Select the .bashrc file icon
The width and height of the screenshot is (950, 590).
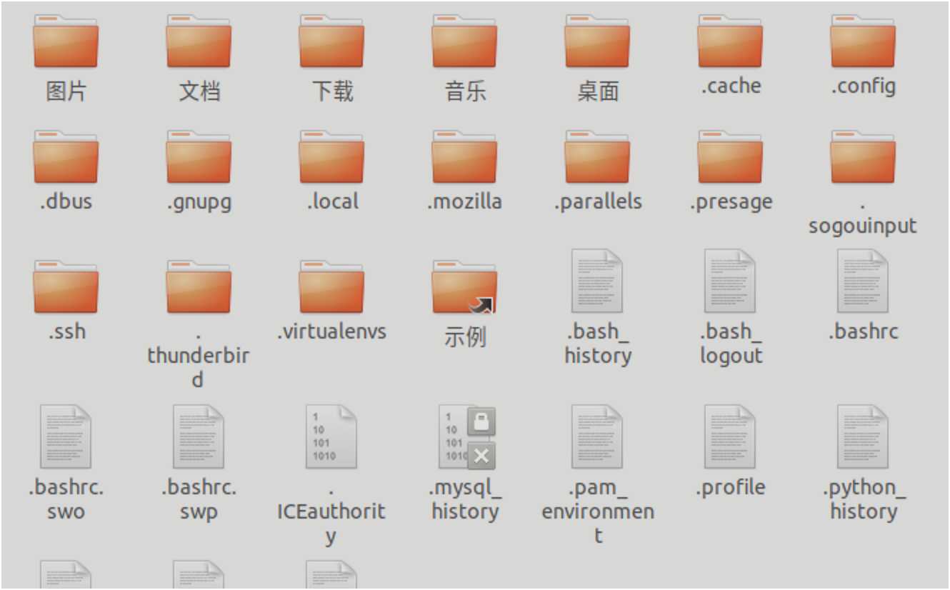click(x=863, y=281)
